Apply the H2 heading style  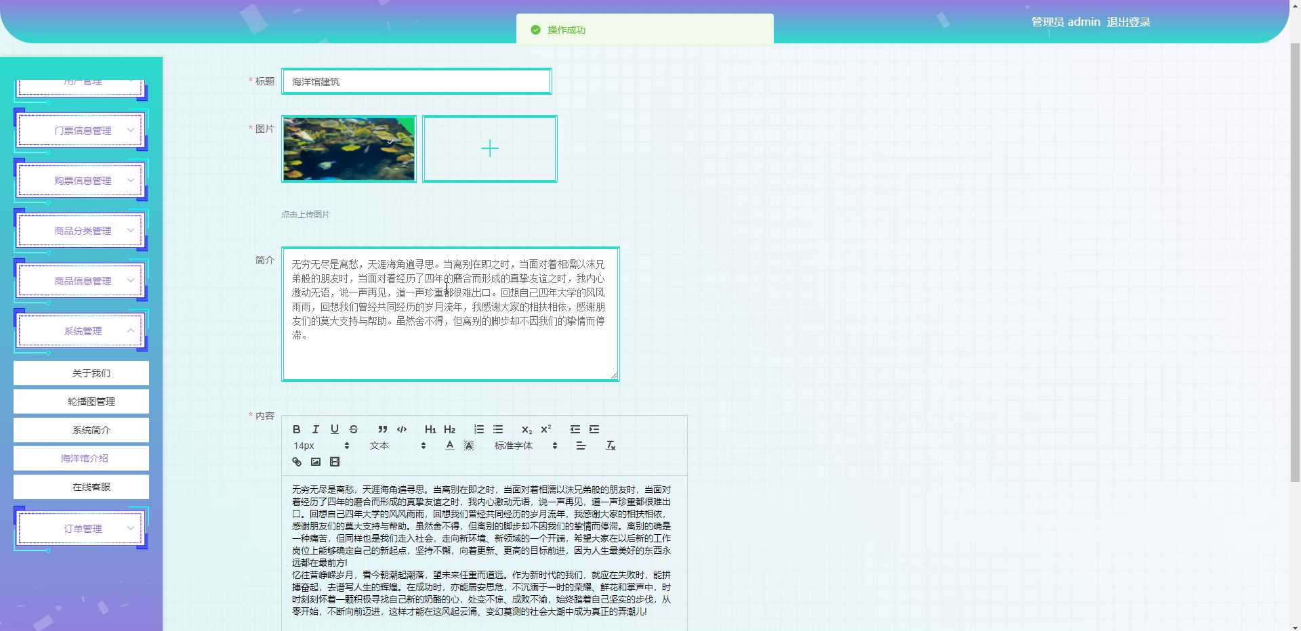(449, 429)
